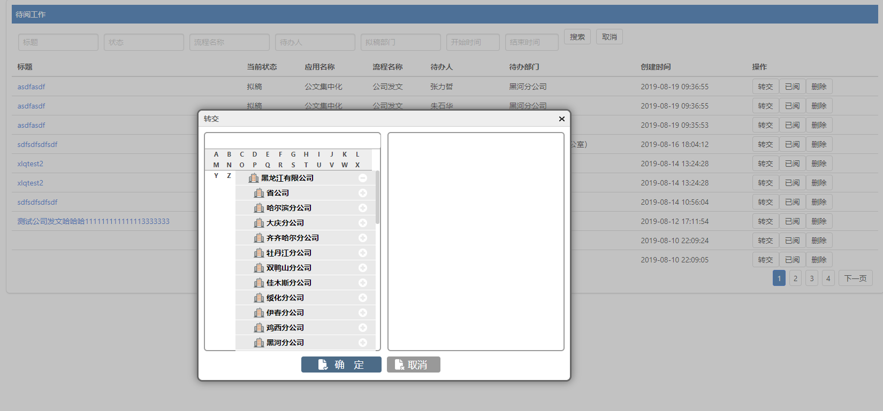Collapse the 黑龙江有限公司 tree node
883x411 pixels.
click(x=363, y=178)
